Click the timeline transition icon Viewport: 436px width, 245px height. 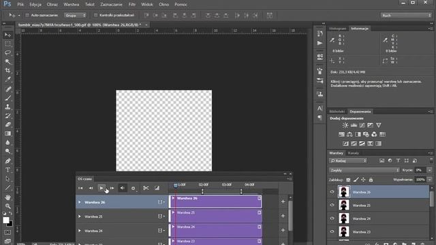point(157,188)
